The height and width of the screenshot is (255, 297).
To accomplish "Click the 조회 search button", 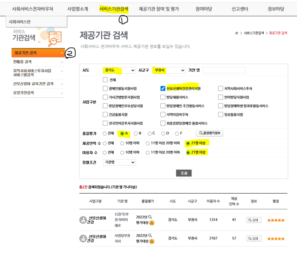I will point(184,173).
